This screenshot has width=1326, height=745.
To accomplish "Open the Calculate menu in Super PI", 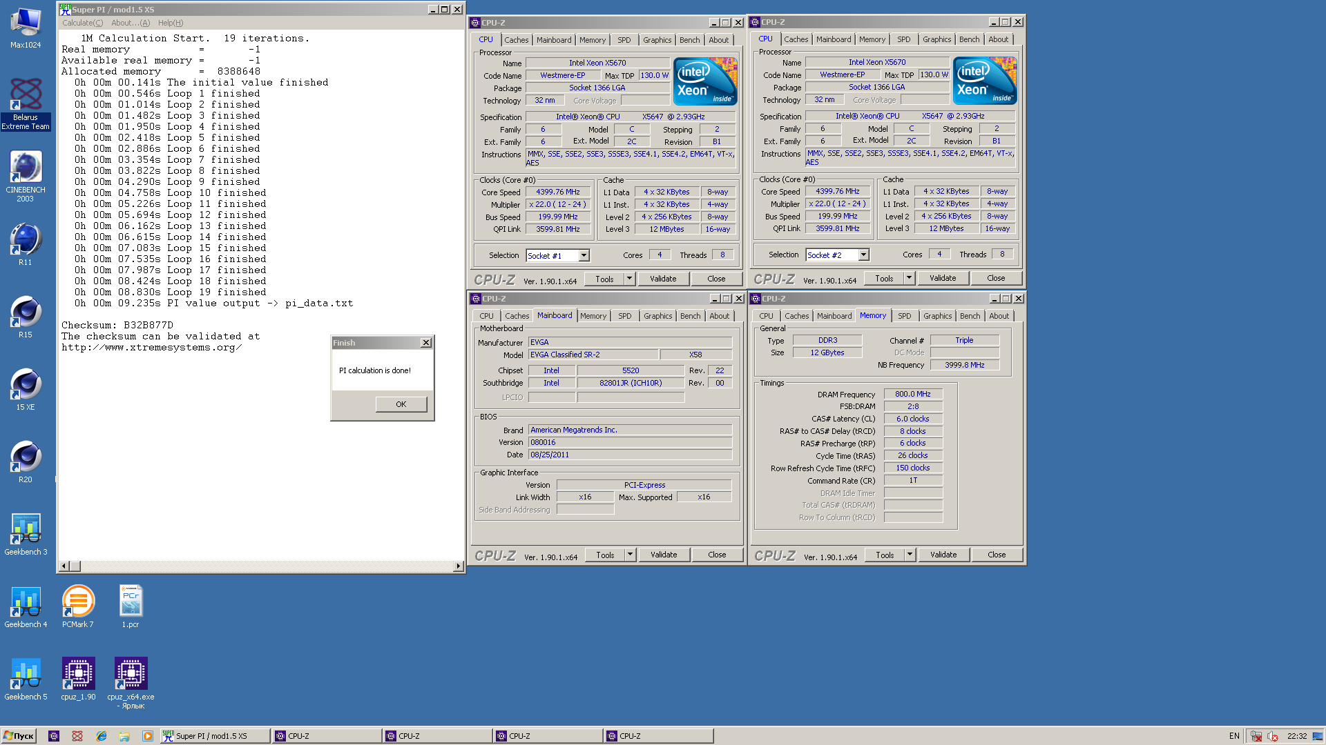I will pyautogui.click(x=83, y=23).
